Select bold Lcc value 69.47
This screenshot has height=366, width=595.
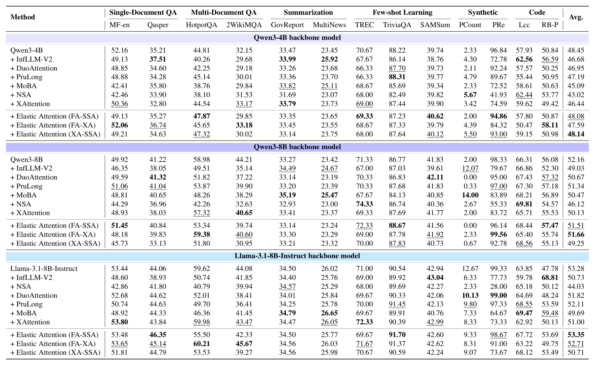click(524, 313)
